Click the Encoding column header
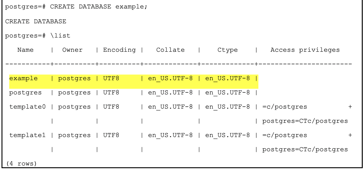Screen dimensions: 363x170 [119, 50]
